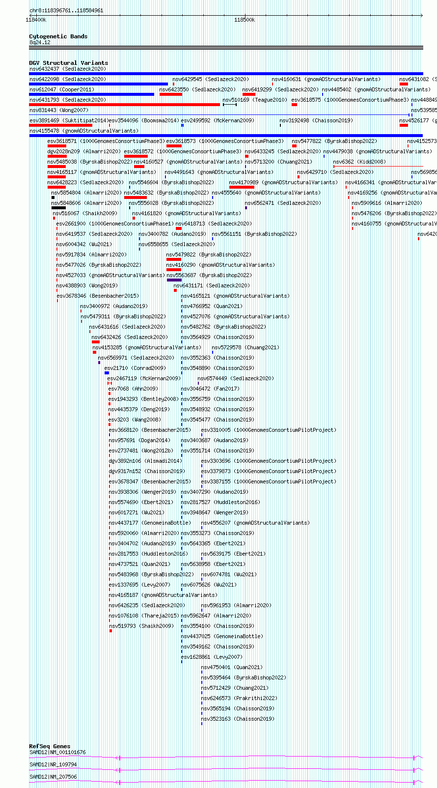Click nsv3046472 (Fan2017) label
The width and height of the screenshot is (437, 788).
point(211,389)
